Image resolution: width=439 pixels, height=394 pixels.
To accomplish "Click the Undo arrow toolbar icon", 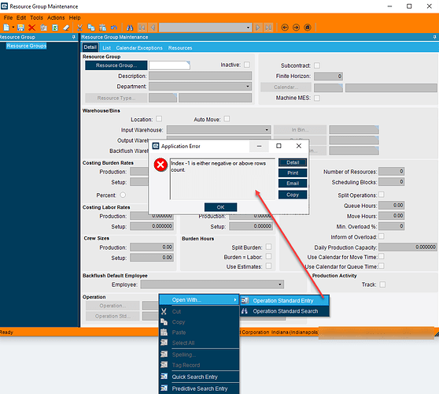I will [113, 28].
